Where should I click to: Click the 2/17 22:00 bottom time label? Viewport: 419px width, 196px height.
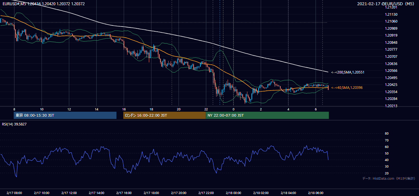pyautogui.click(x=206, y=193)
